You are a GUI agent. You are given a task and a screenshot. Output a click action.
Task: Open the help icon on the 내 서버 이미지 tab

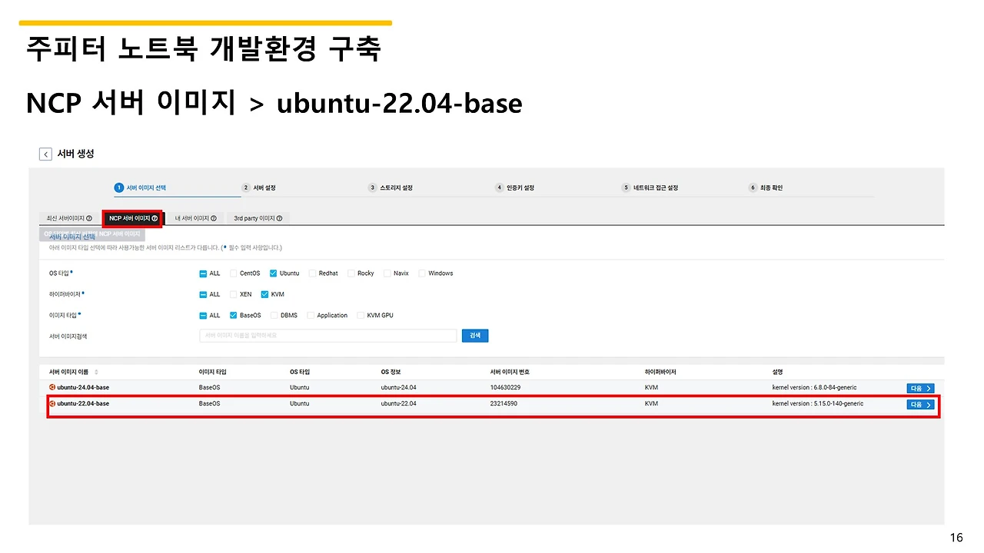[213, 219]
